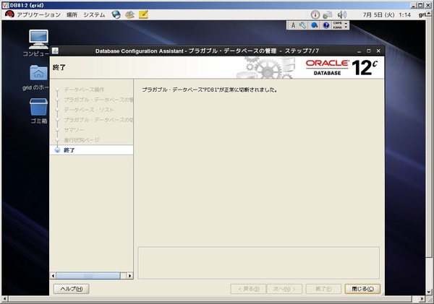Select the 終了 step in the sidebar
This screenshot has width=434, height=304.
click(x=91, y=150)
